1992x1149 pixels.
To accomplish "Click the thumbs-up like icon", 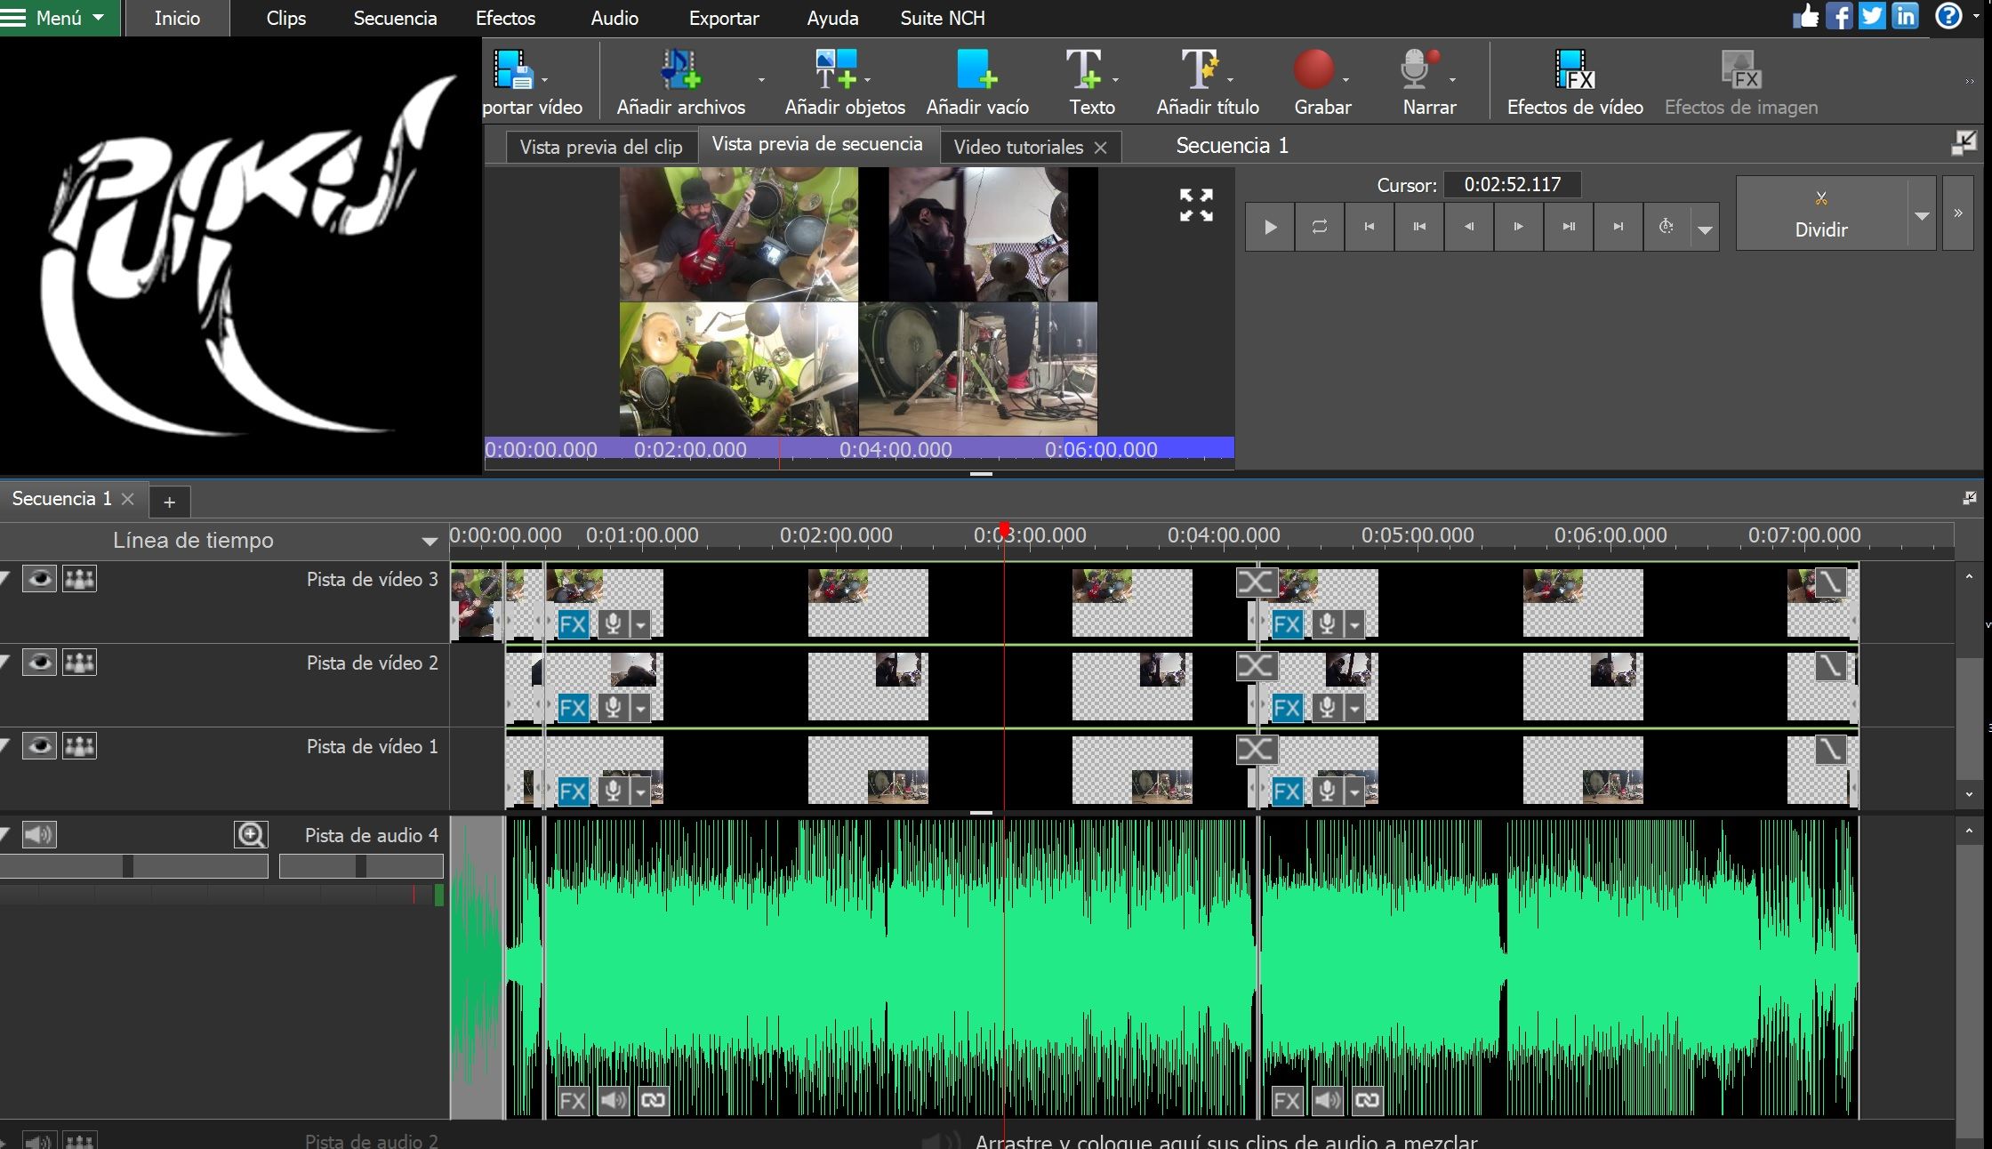I will coord(1805,16).
